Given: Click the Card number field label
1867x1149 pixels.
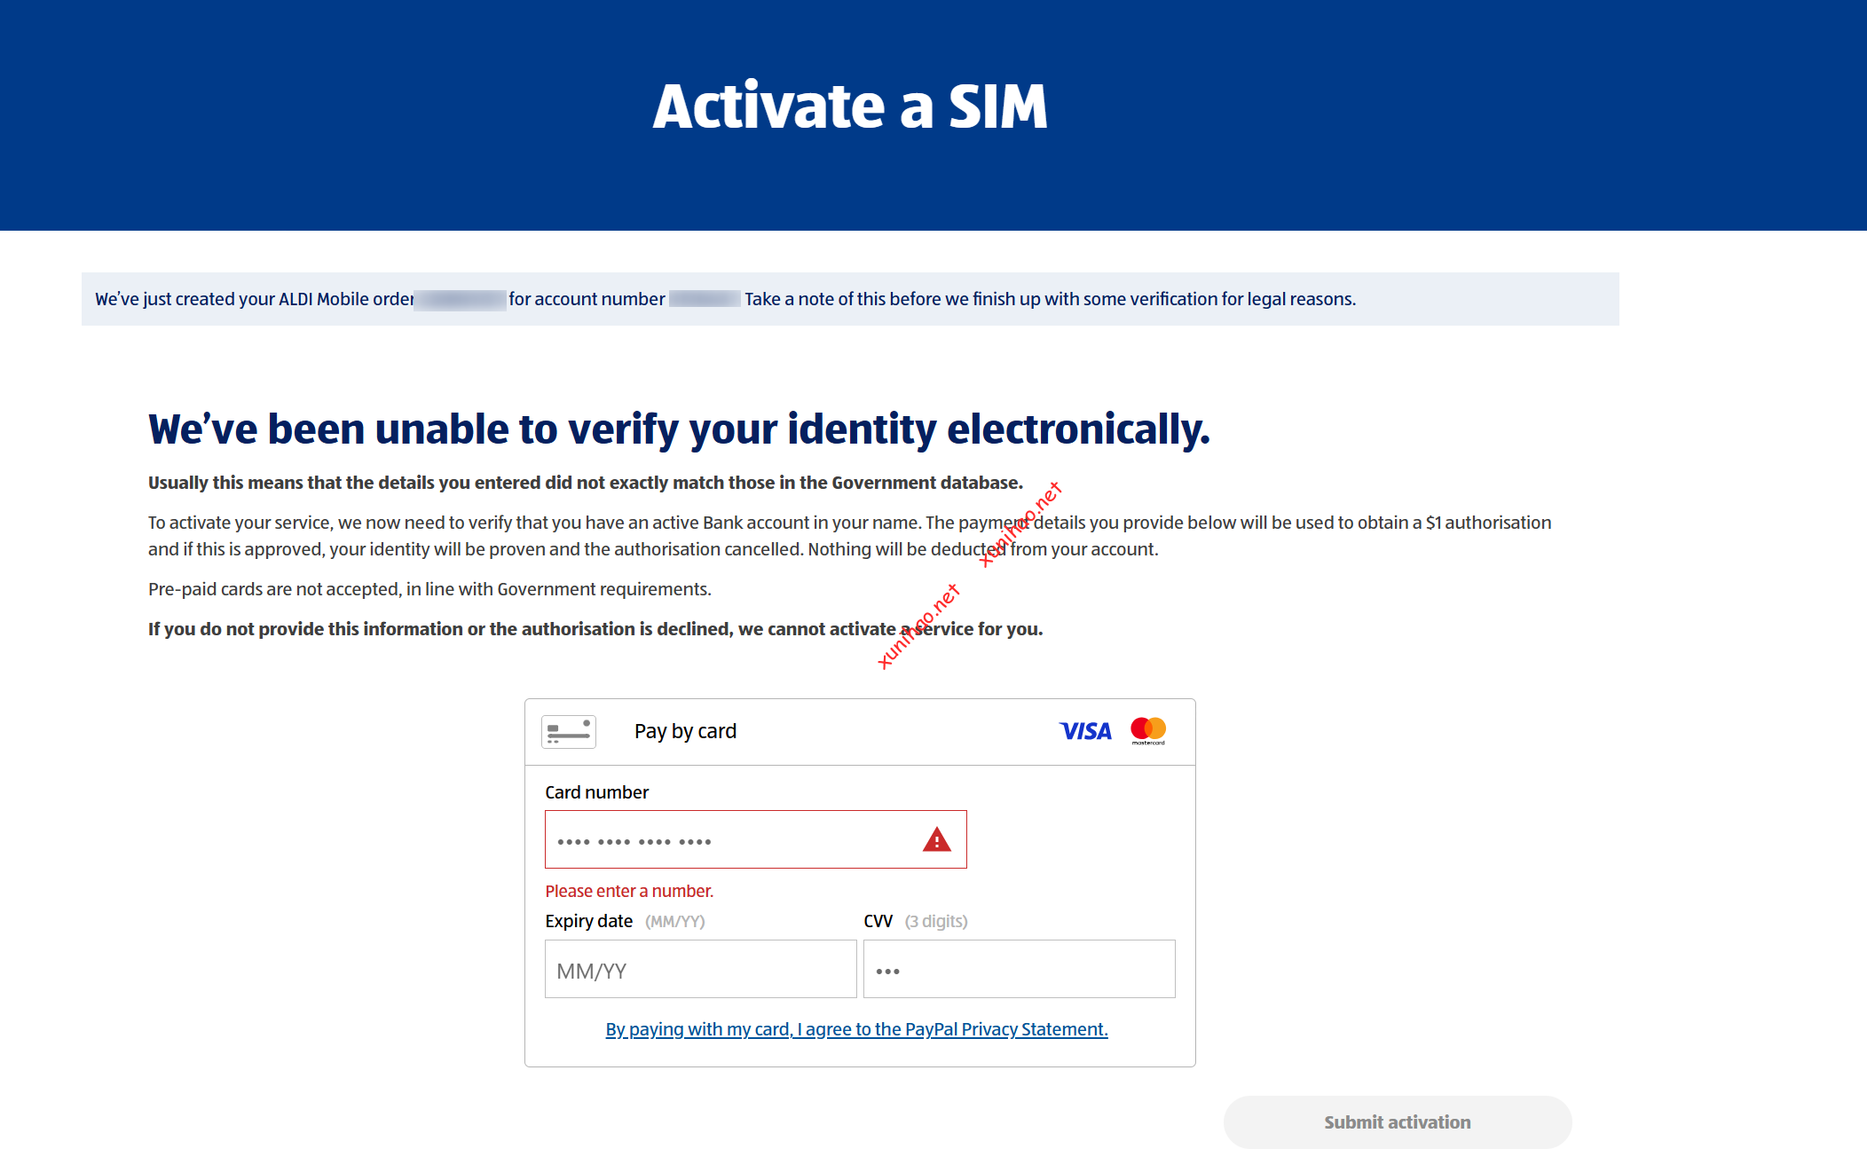Looking at the screenshot, I should point(596,792).
